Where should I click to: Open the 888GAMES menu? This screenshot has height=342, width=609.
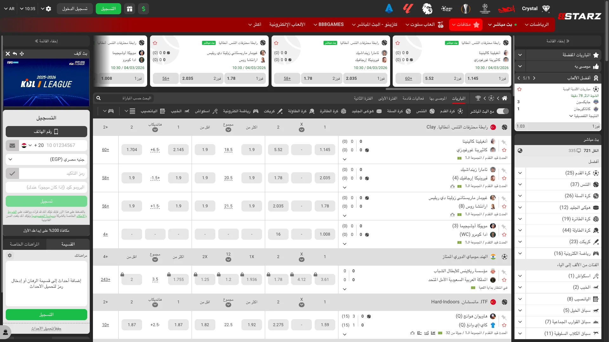click(328, 24)
